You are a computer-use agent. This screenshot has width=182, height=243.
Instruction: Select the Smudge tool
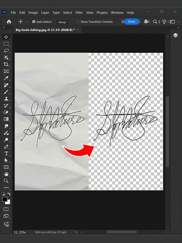click(x=6, y=126)
